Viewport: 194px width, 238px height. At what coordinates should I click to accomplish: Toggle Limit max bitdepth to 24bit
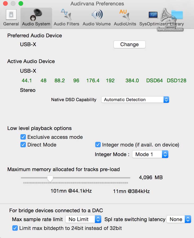15,228
